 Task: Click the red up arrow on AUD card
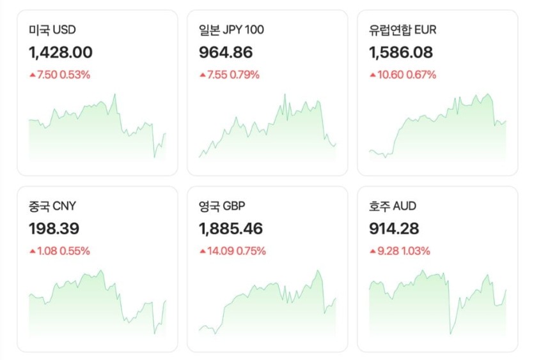click(372, 251)
